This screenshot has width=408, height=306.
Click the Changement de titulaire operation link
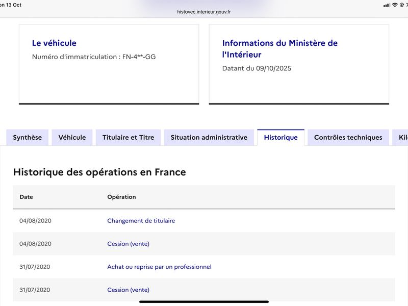point(141,221)
